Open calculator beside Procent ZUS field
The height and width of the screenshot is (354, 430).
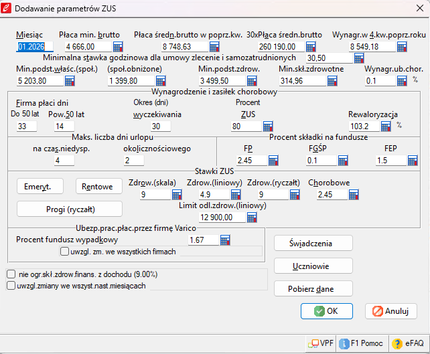(x=267, y=126)
